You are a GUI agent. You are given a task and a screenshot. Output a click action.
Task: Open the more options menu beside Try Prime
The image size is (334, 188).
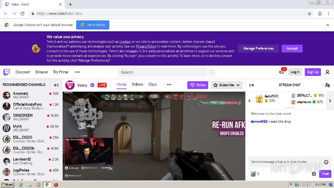pos(77,72)
